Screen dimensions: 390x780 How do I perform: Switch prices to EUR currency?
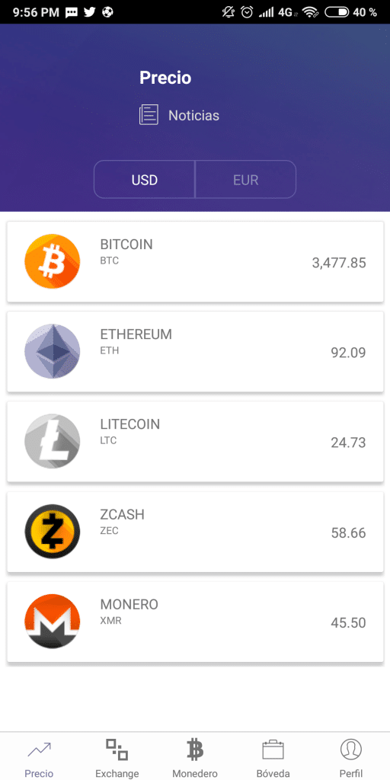(x=246, y=180)
